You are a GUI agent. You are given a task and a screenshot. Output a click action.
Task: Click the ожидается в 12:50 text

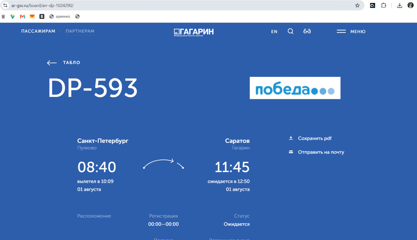pyautogui.click(x=229, y=181)
